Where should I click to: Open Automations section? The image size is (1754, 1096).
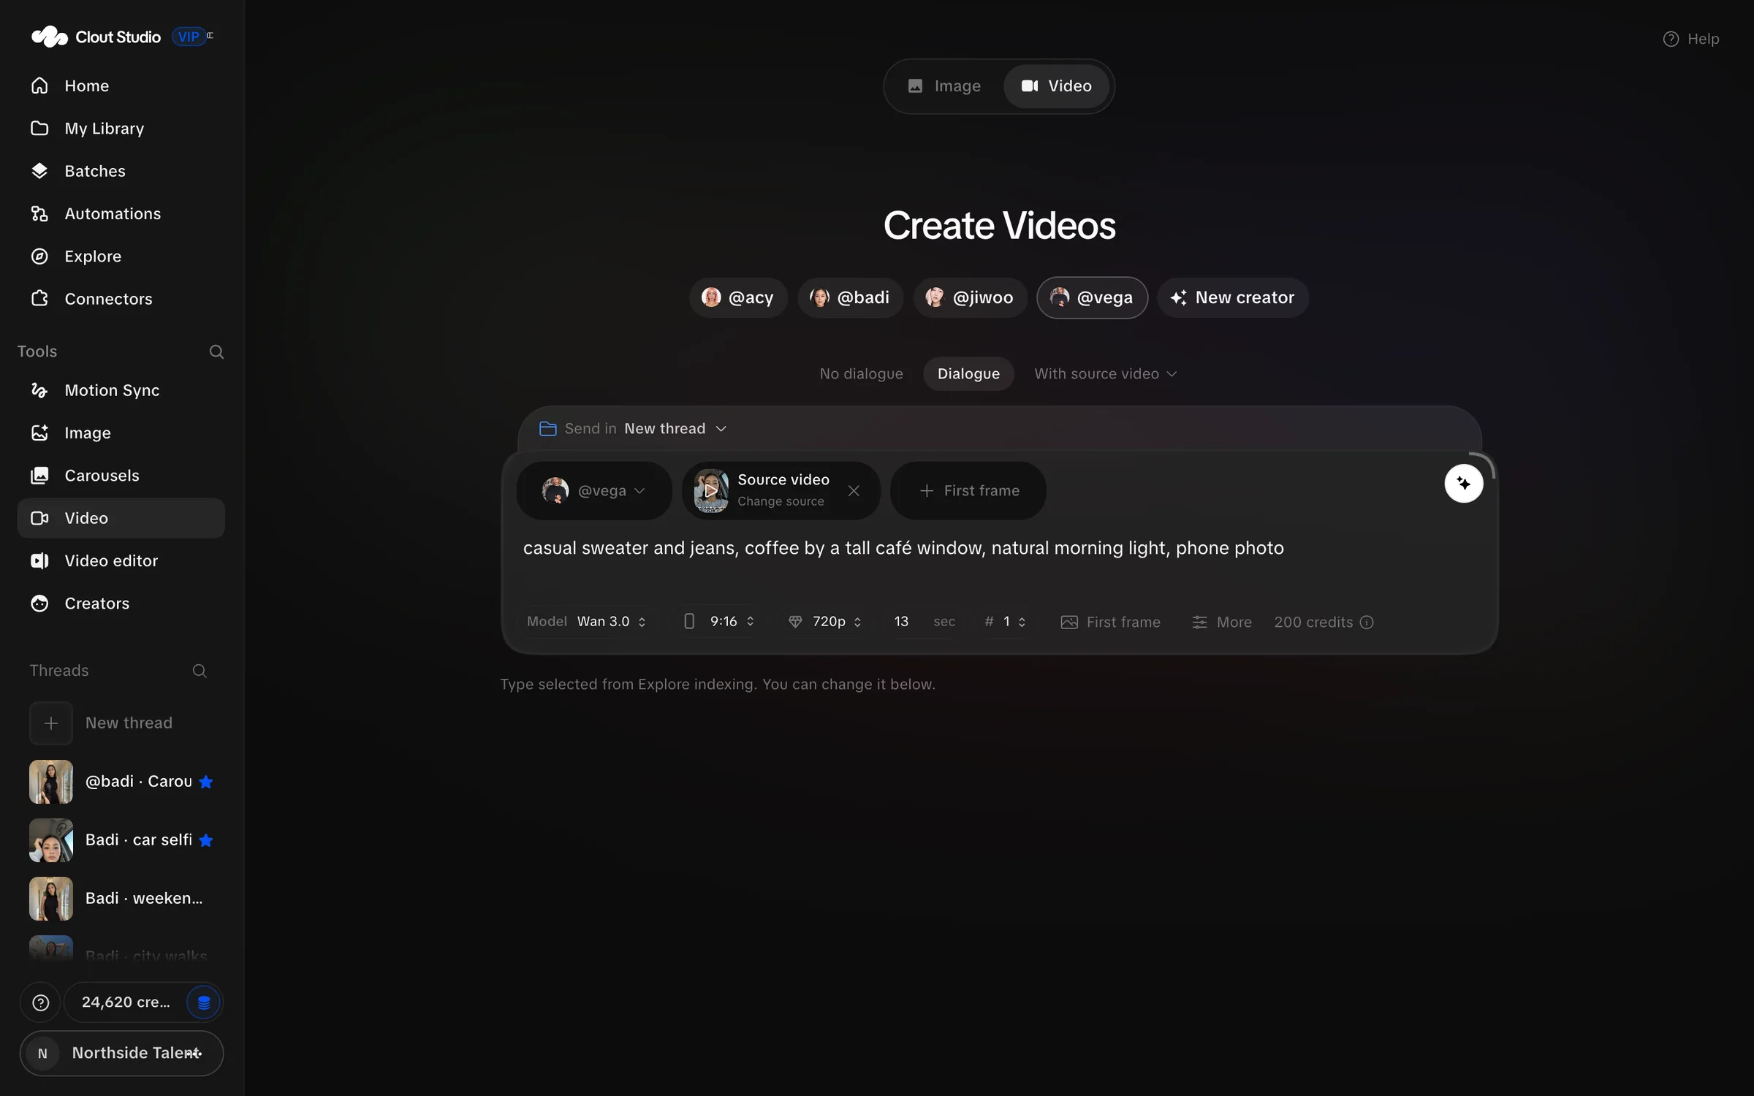click(121, 213)
